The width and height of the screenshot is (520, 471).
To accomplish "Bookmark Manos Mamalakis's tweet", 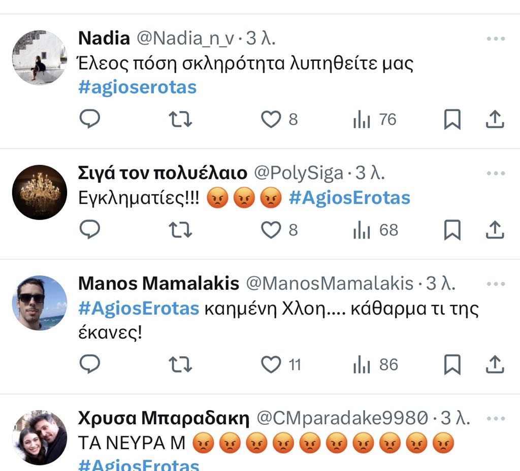I will pos(452,364).
